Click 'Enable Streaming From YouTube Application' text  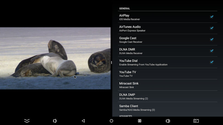pos(143,65)
